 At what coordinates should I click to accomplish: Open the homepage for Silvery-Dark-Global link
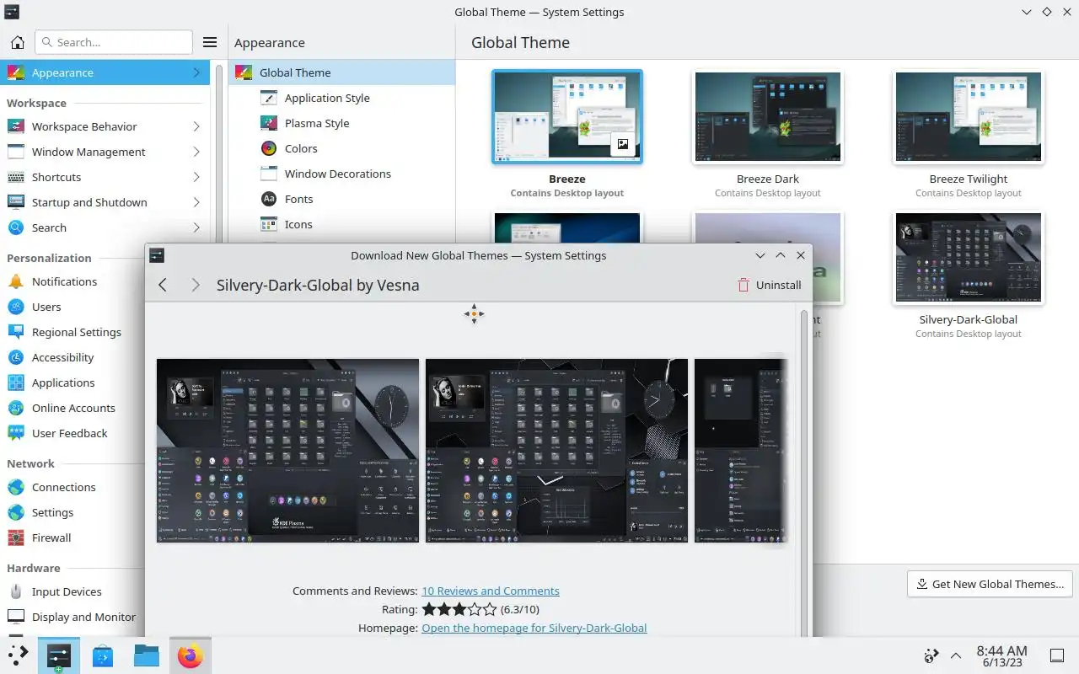pos(534,628)
